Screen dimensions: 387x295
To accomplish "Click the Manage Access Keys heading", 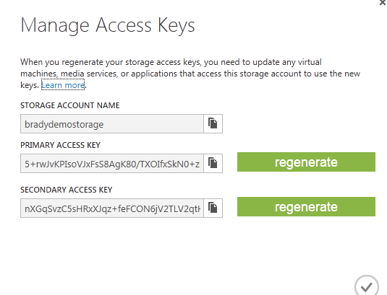I will (x=108, y=25).
